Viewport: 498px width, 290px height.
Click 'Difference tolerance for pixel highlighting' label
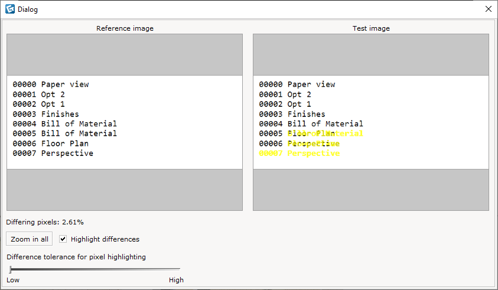[76, 257]
